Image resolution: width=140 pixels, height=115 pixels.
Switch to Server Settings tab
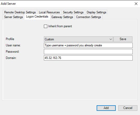(x=14, y=17)
